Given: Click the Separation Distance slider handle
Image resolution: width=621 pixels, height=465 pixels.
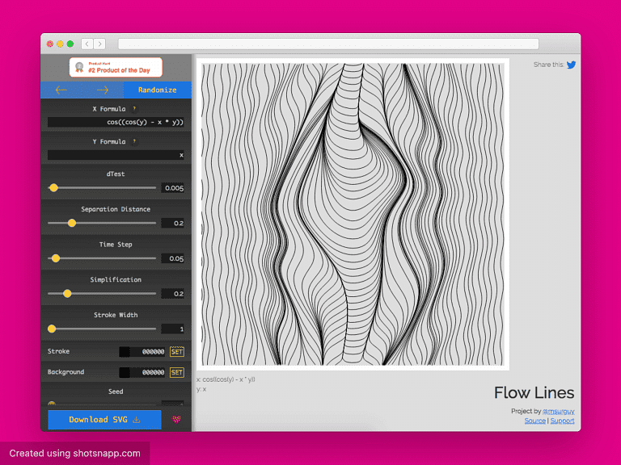Looking at the screenshot, I should coord(72,223).
